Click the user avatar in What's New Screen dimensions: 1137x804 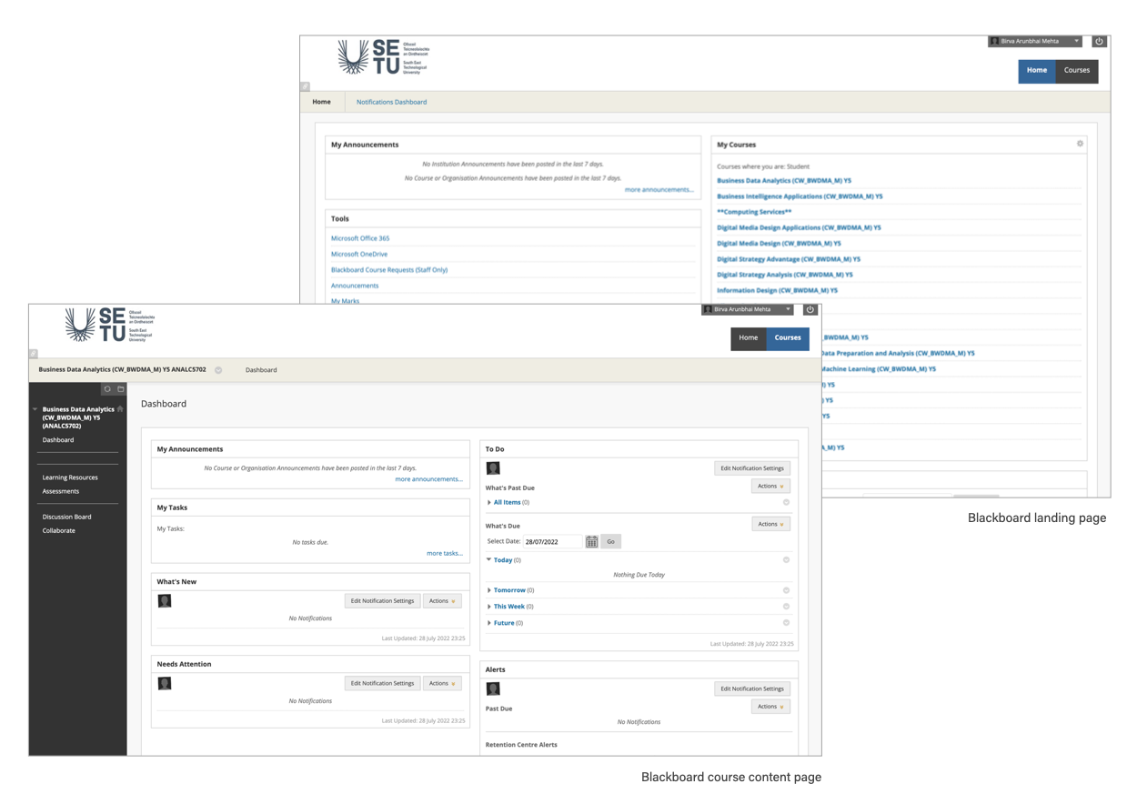(x=165, y=601)
